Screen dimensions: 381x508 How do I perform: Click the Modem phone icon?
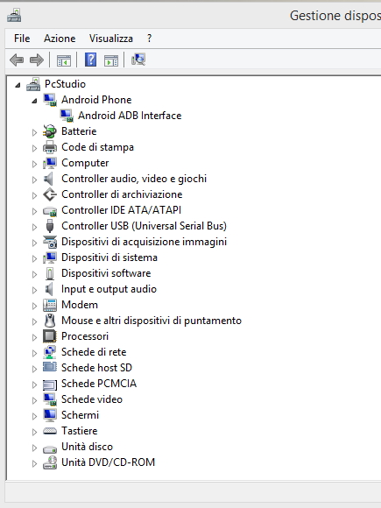click(50, 305)
